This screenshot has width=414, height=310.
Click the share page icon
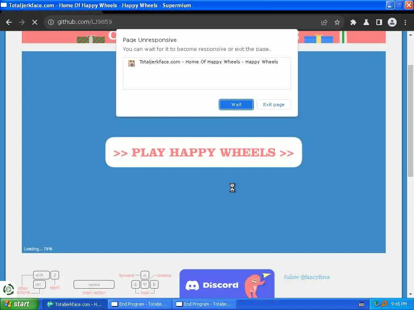pyautogui.click(x=324, y=23)
